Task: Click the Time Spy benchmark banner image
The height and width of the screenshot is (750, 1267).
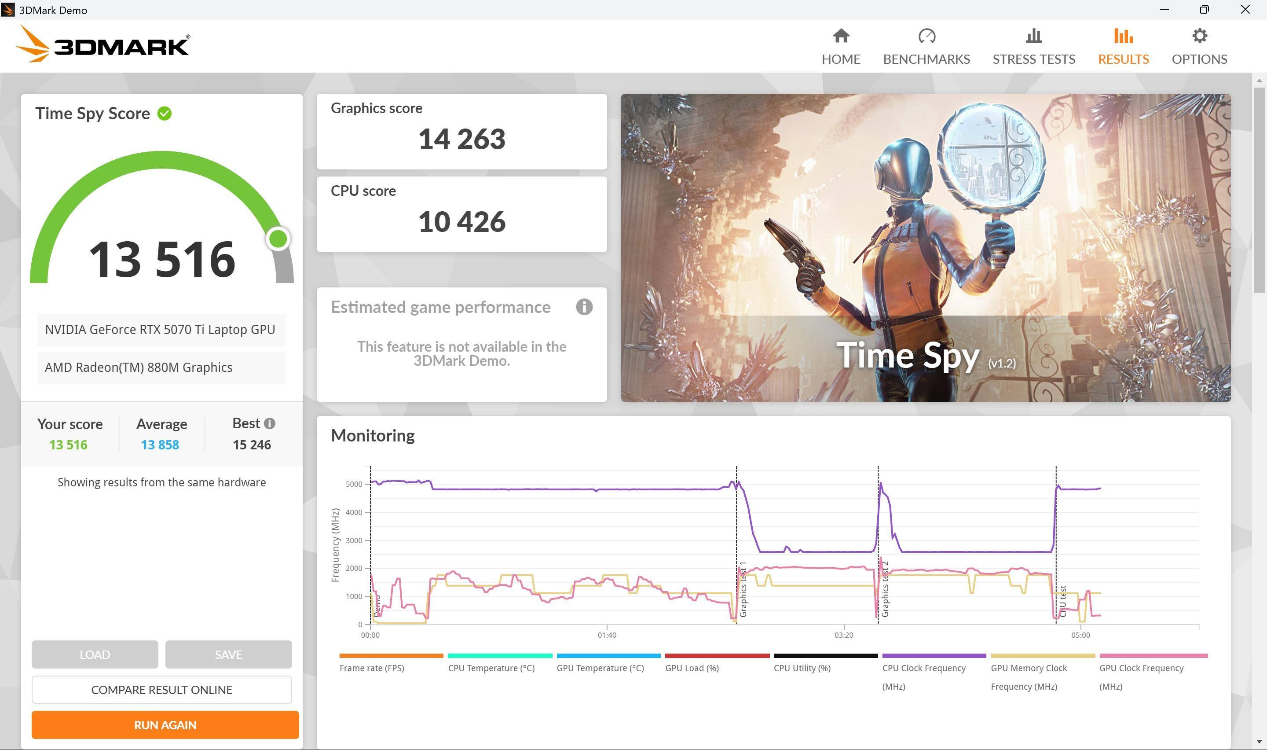Action: (x=925, y=248)
